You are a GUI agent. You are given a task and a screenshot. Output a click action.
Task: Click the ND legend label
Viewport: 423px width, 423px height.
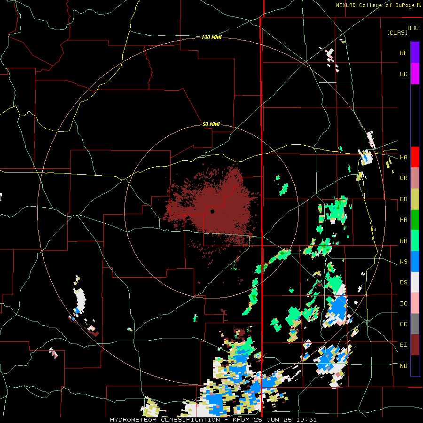tap(403, 366)
